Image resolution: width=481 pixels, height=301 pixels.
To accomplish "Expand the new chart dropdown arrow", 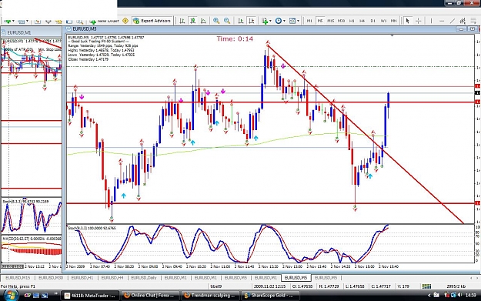I will pos(13,21).
